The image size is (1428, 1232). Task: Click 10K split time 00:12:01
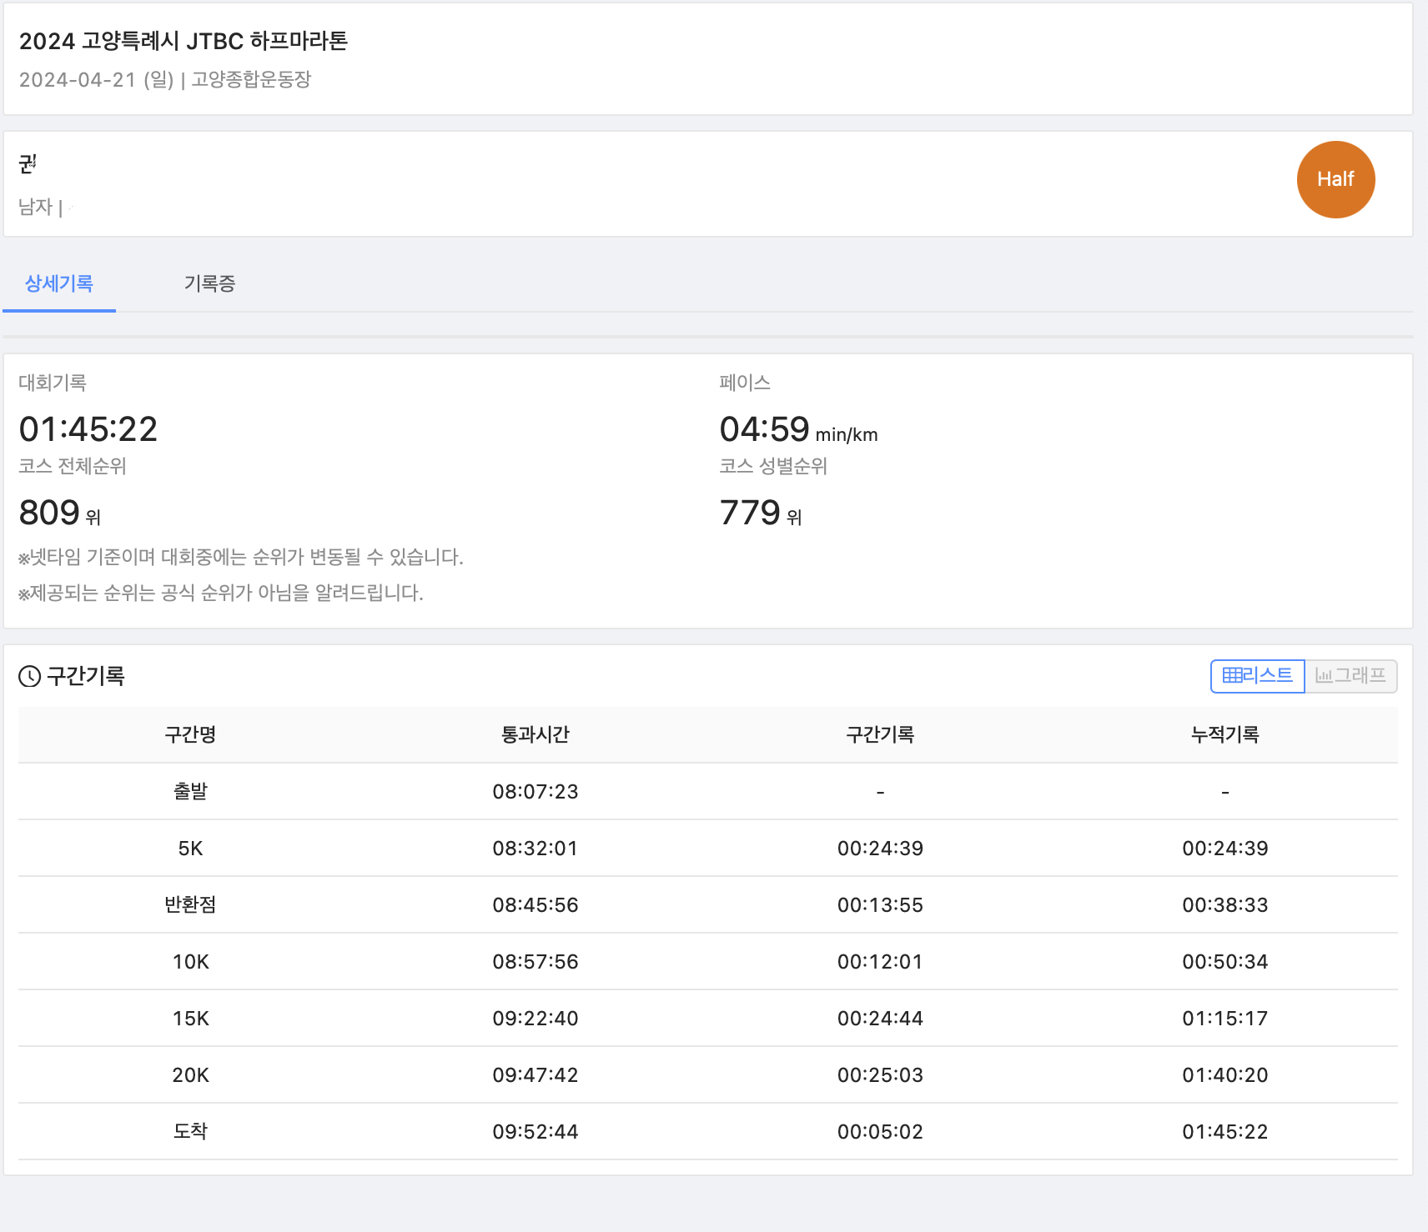(x=880, y=962)
